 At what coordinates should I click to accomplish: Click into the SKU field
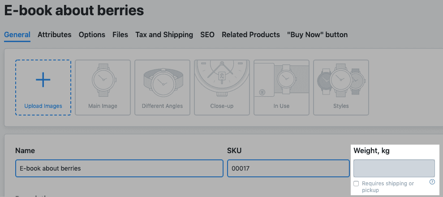(288, 168)
